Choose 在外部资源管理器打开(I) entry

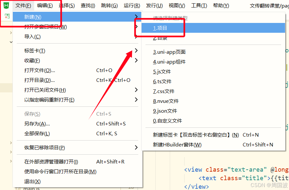coord(77,162)
